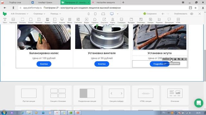Switch to Альберт Хужин browser tab
Image resolution: width=206 pixels, height=115 pixels.
[x=45, y=3]
